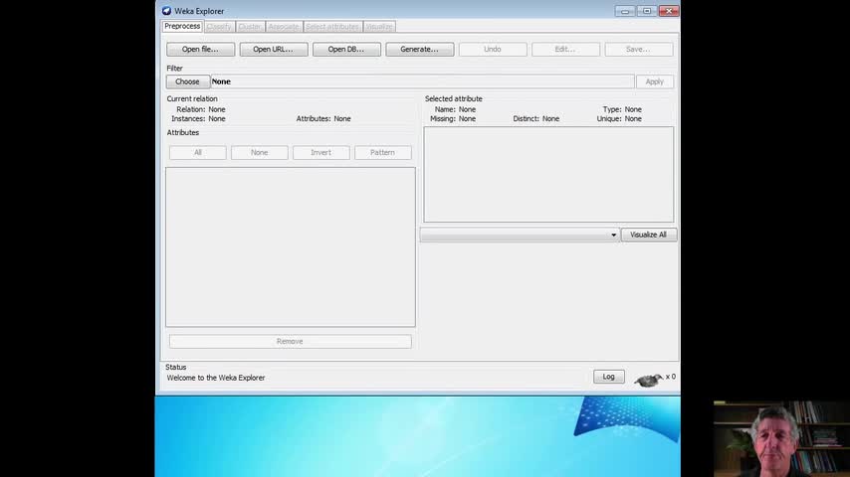Screen dimensions: 850x477
Task: Click the empty attributes list area
Action: pyautogui.click(x=291, y=246)
